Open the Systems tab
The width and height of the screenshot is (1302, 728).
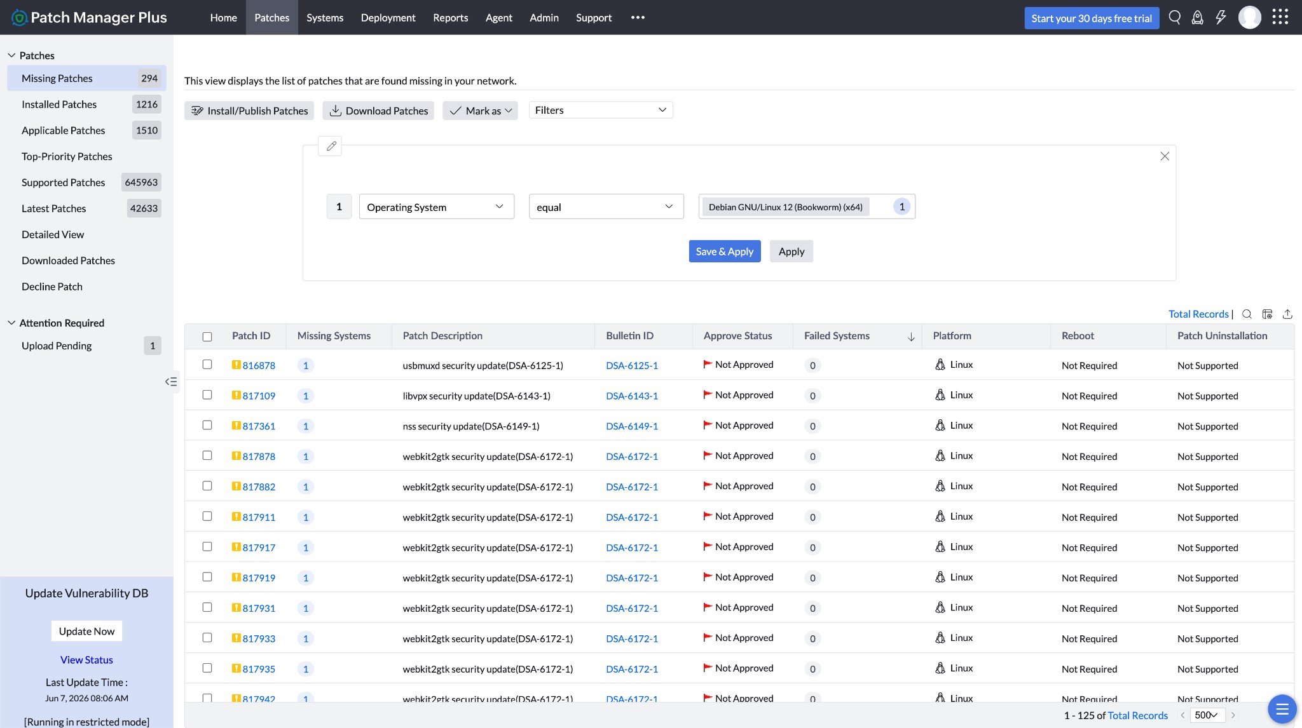coord(325,18)
